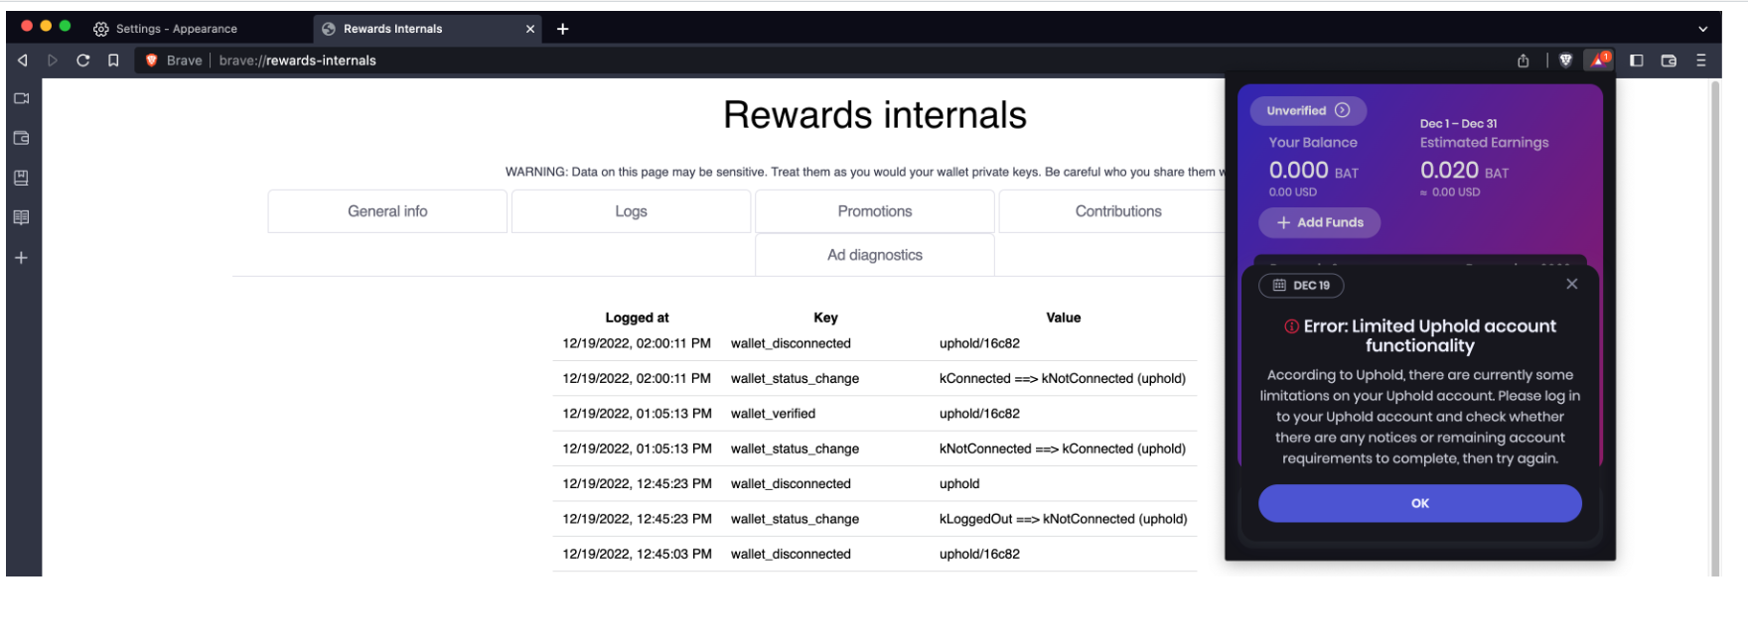Click 'kConnected ==> kNotConnected (uphold)' value
The height and width of the screenshot is (638, 1748).
(x=1063, y=378)
